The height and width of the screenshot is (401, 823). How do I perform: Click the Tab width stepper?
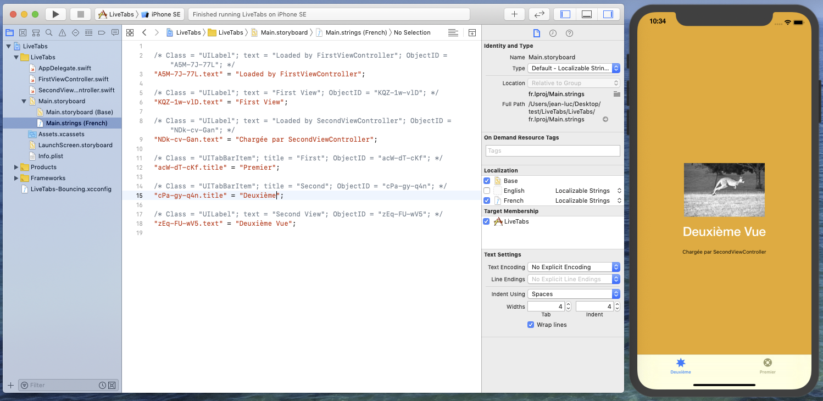[568, 307]
